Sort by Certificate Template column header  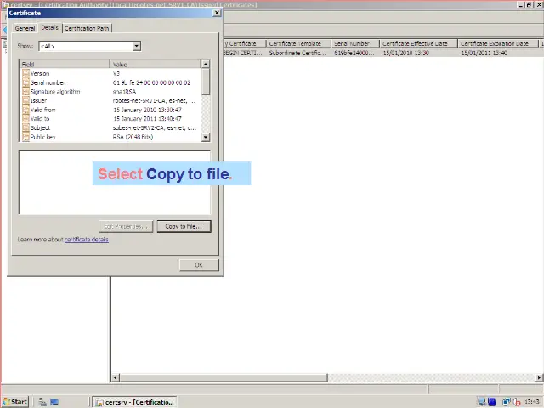295,43
